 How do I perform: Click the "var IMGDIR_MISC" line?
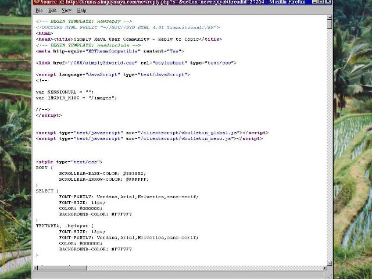tap(76, 98)
